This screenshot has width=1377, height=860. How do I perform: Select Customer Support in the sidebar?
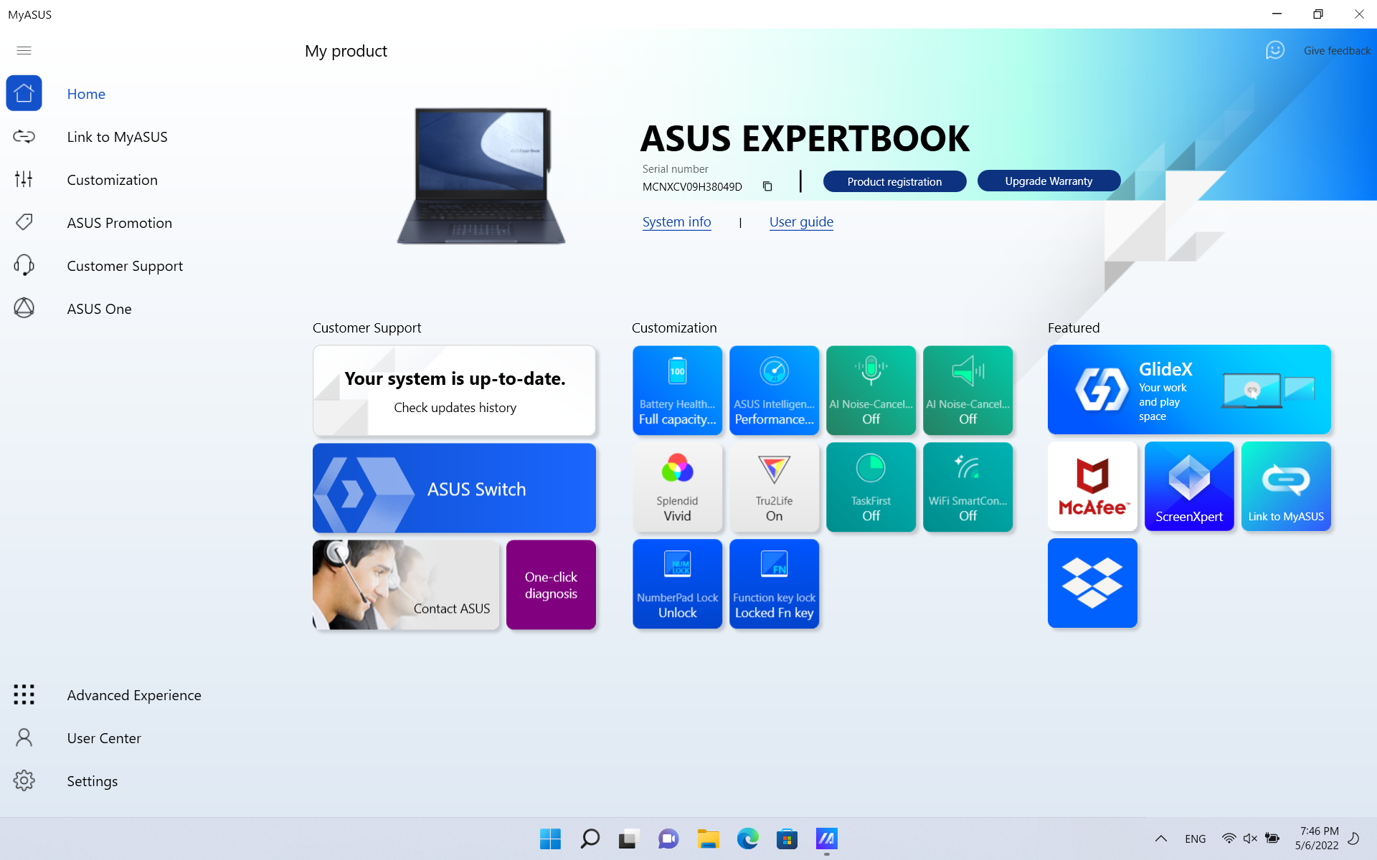tap(125, 266)
